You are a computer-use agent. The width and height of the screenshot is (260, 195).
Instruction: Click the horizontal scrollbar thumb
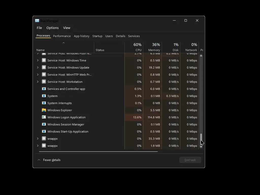98,152
